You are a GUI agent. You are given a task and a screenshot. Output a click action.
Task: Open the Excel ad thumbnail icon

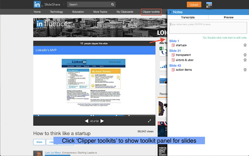pos(163,51)
